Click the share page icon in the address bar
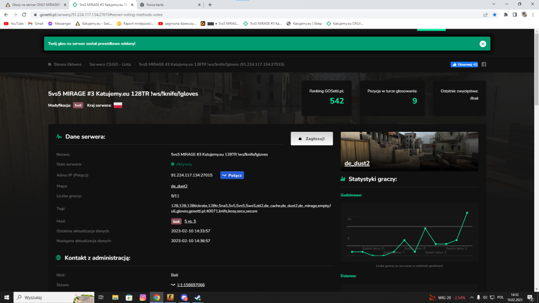 486,15
